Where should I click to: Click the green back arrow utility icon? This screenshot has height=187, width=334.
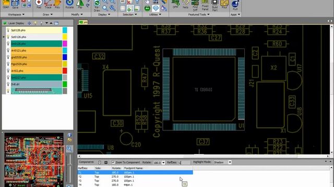(x=147, y=8)
